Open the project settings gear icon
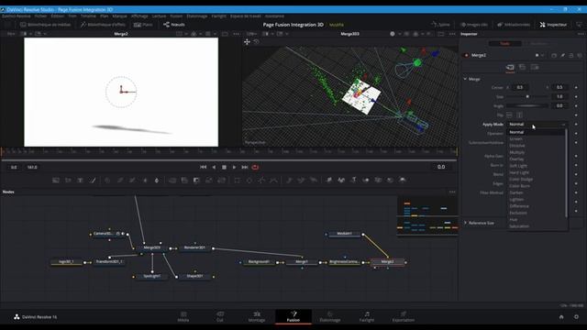Image resolution: width=587 pixels, height=330 pixels. pyautogui.click(x=576, y=317)
